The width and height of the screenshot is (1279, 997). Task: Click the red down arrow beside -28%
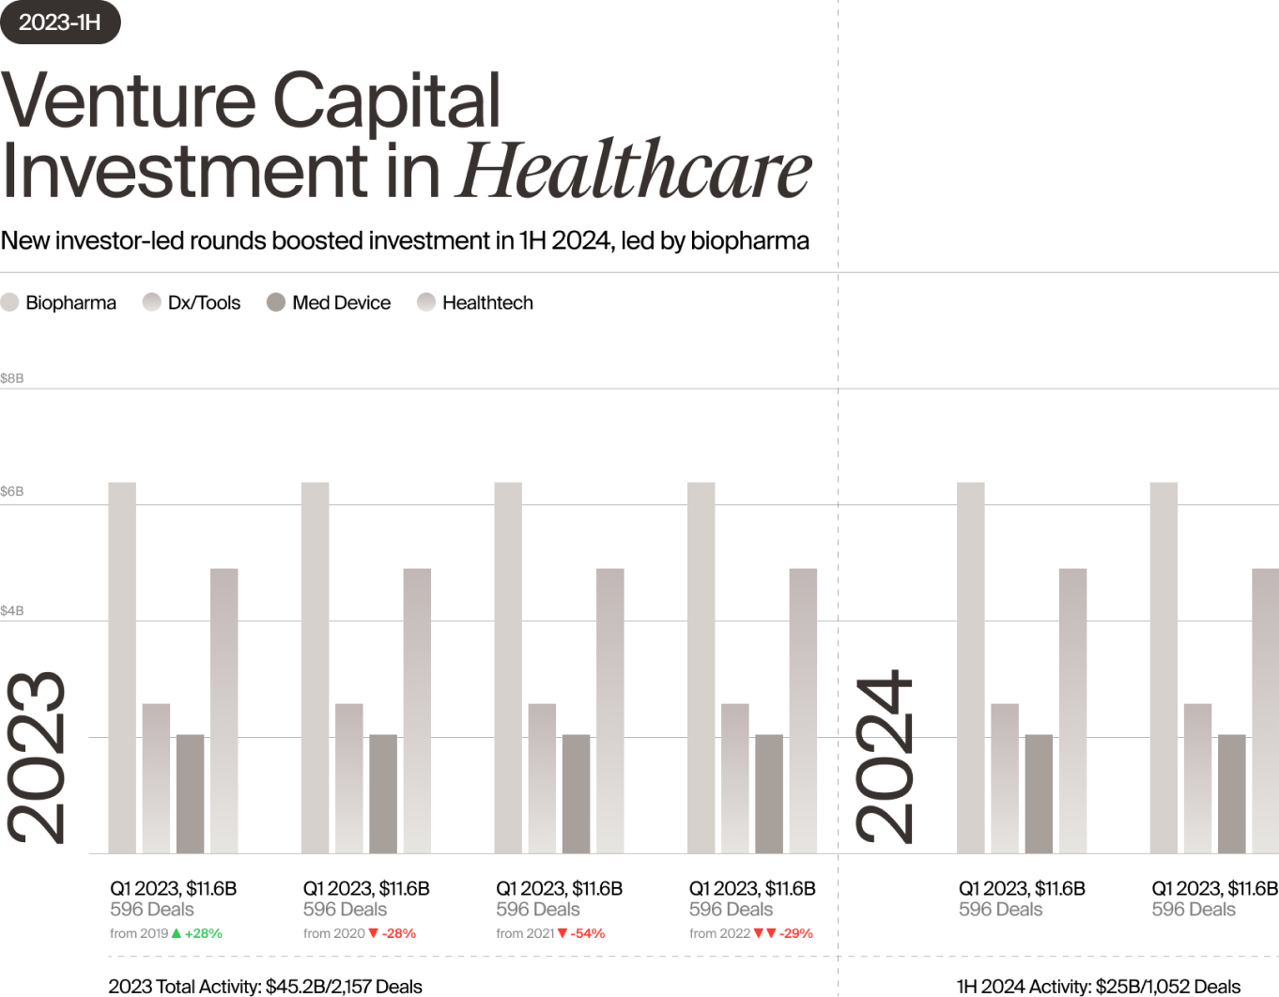[373, 933]
